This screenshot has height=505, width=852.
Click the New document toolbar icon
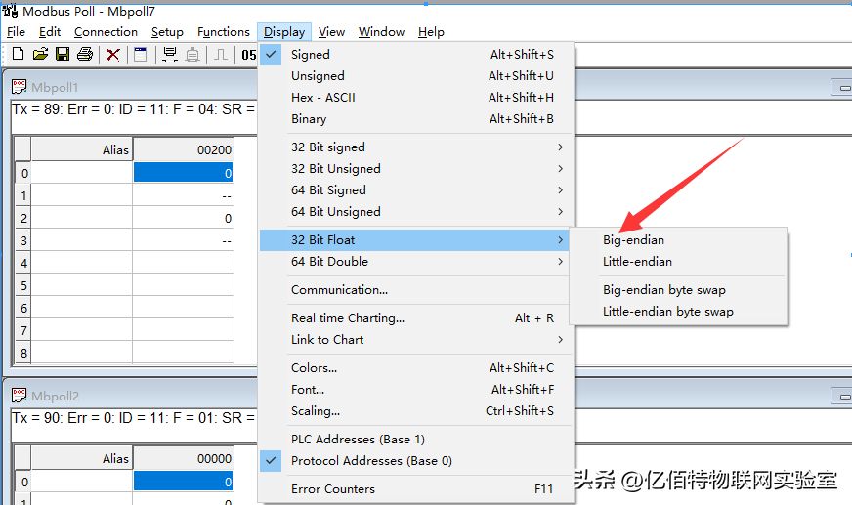point(18,54)
